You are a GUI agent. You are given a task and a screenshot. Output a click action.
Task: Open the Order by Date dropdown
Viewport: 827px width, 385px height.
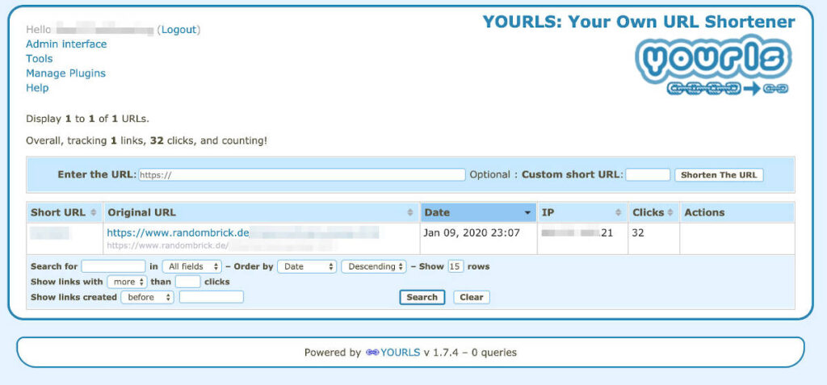tap(306, 267)
